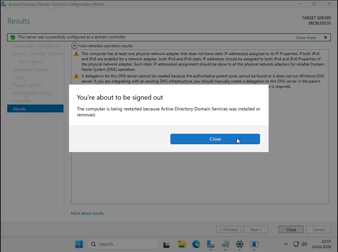Viewport: 338px width, 252px height.
Task: Click the taskbar Search box
Action: pos(123,244)
